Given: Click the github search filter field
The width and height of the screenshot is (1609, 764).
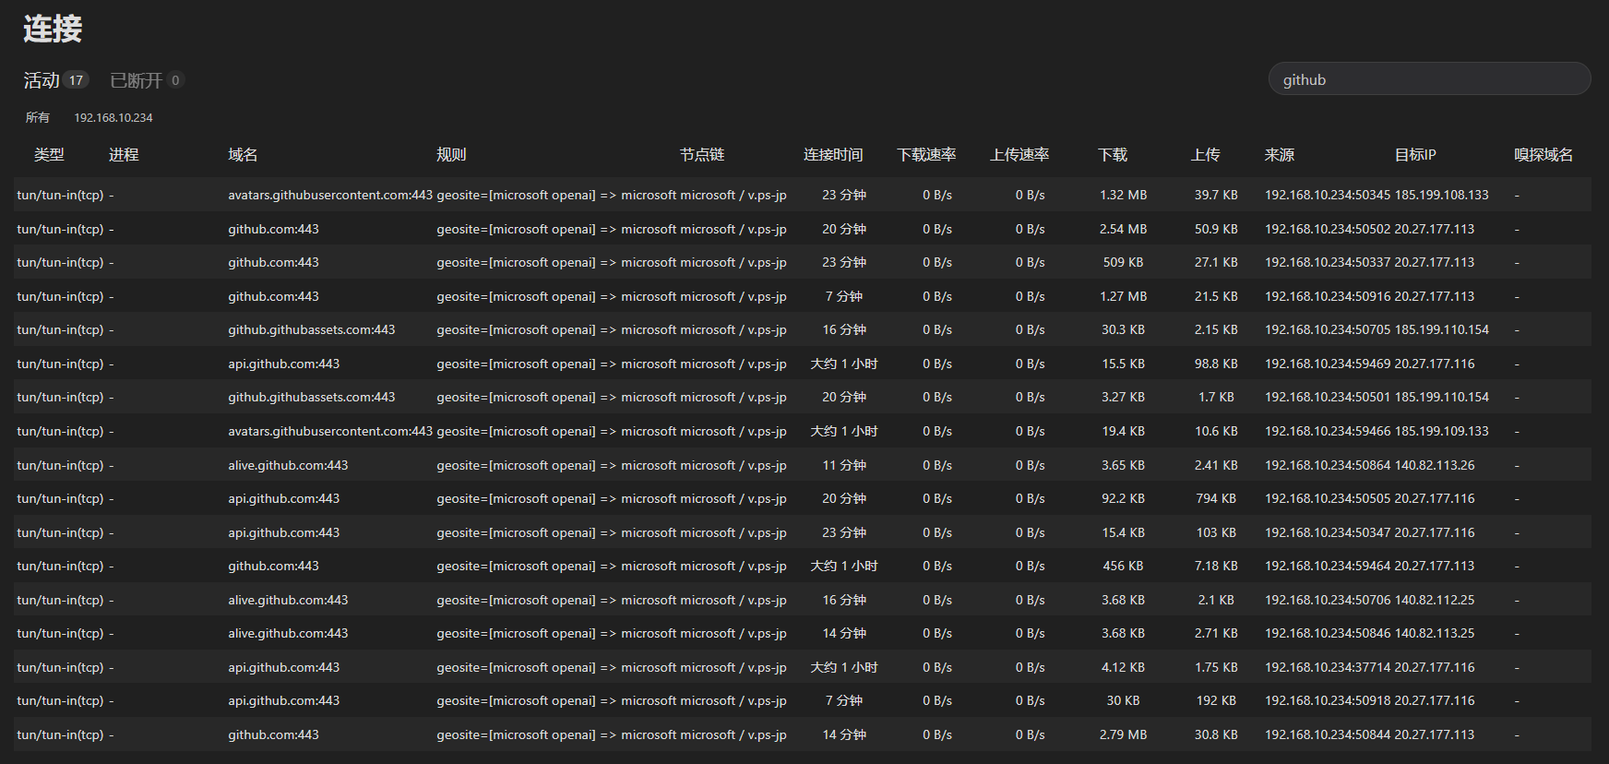Looking at the screenshot, I should click(1429, 79).
